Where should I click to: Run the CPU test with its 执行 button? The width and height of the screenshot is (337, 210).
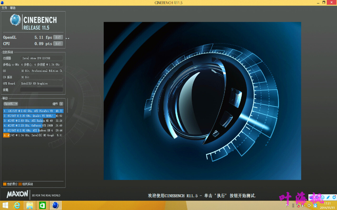coord(58,44)
